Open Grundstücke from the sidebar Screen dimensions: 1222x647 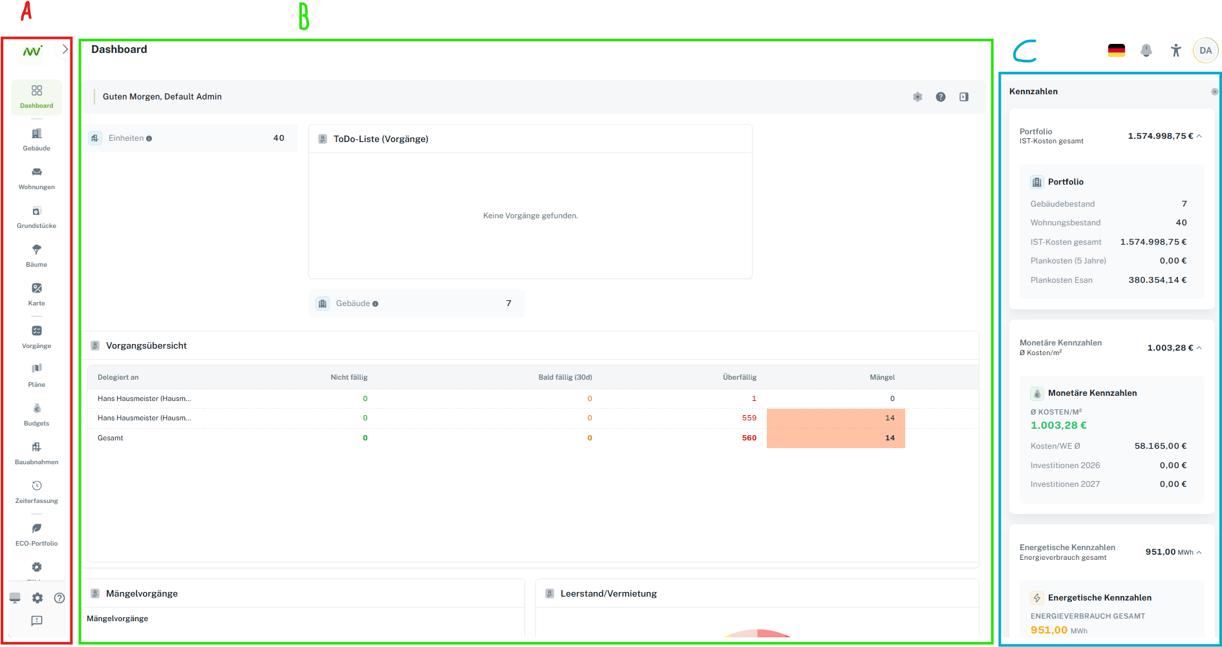point(37,217)
